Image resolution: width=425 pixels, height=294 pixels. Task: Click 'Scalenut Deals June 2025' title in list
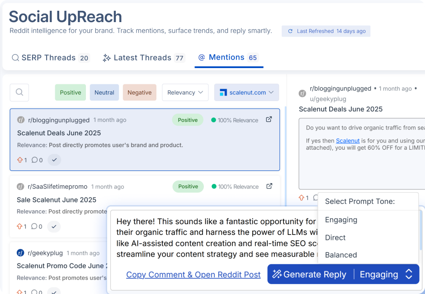click(x=59, y=133)
